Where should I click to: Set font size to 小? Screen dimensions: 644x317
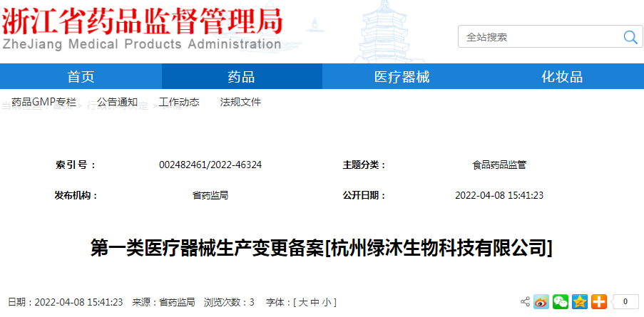click(327, 303)
